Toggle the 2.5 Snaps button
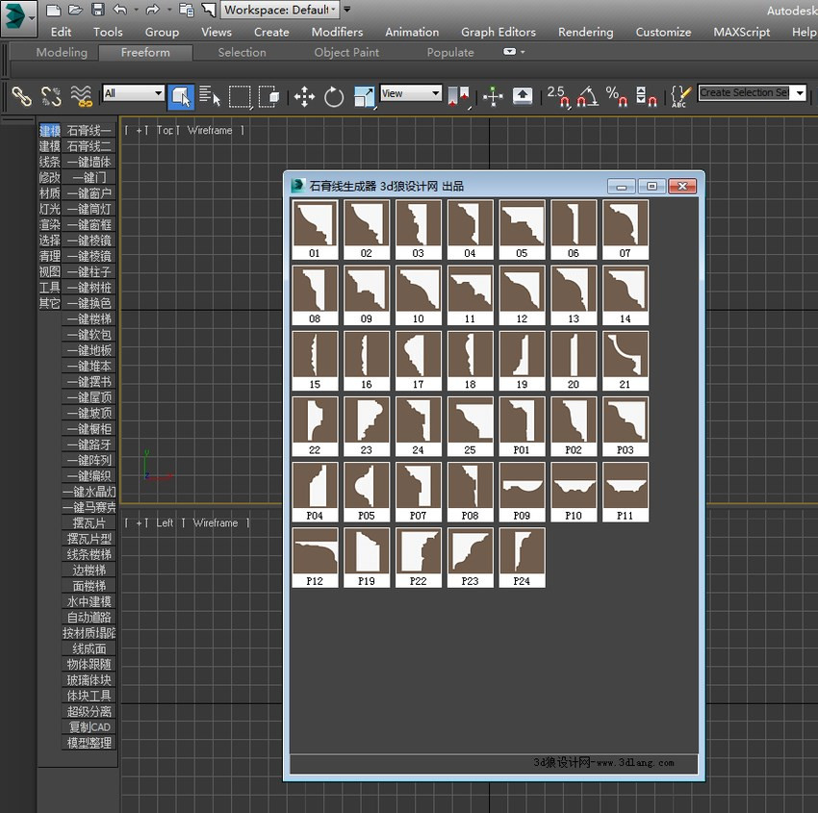The width and height of the screenshot is (818, 813). pos(557,97)
